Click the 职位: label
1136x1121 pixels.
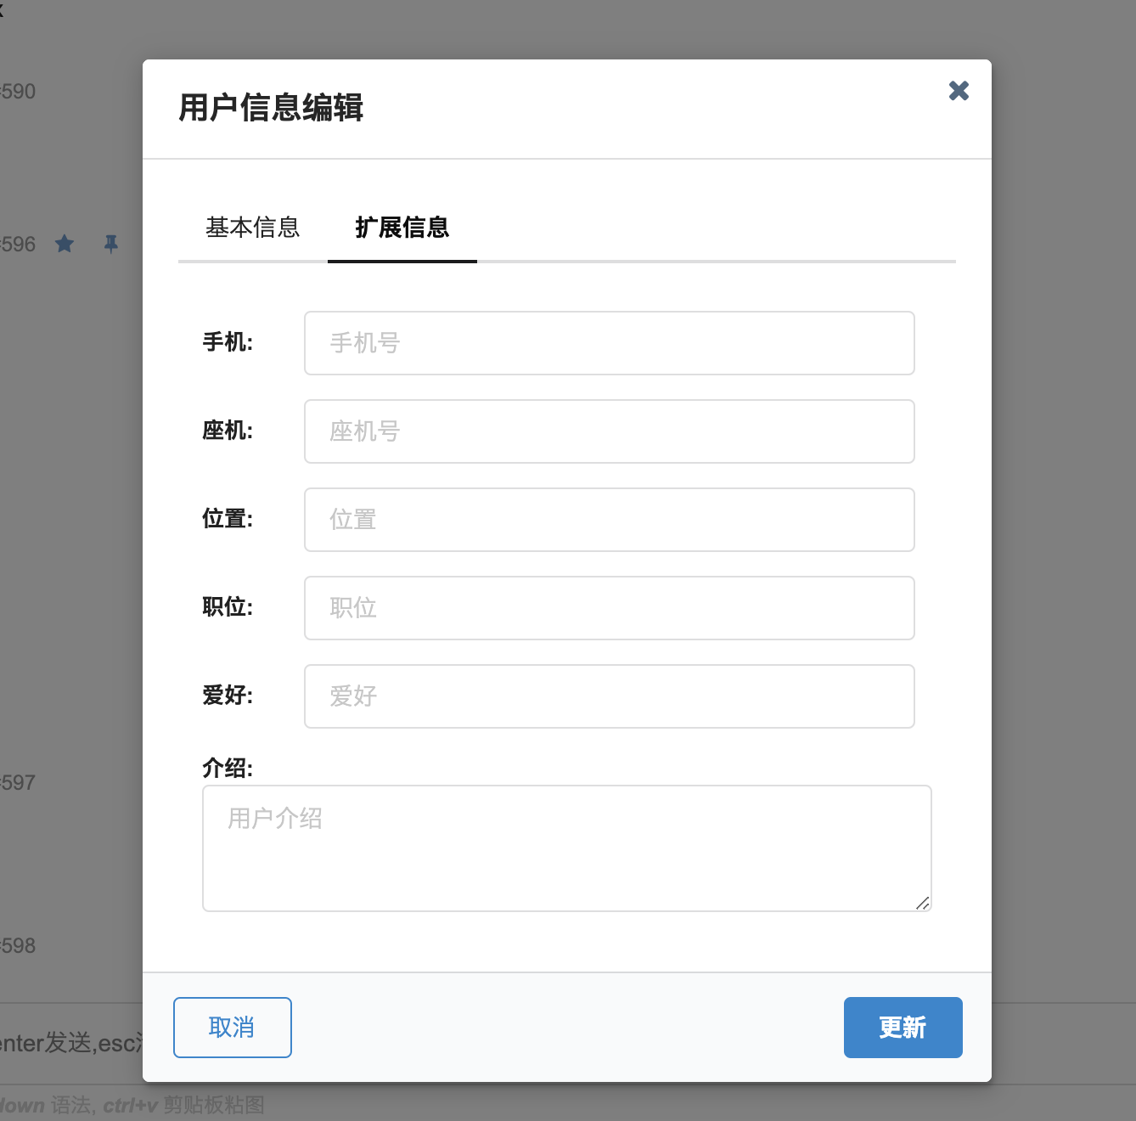coord(228,607)
